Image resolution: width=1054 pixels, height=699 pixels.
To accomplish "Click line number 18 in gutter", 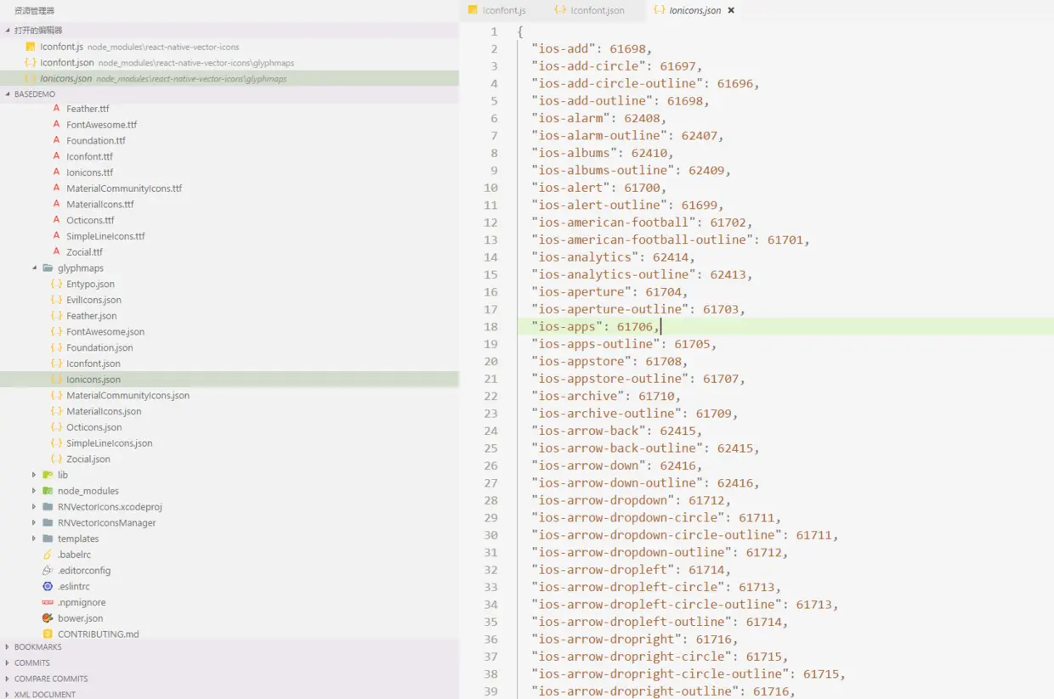I will coord(491,327).
